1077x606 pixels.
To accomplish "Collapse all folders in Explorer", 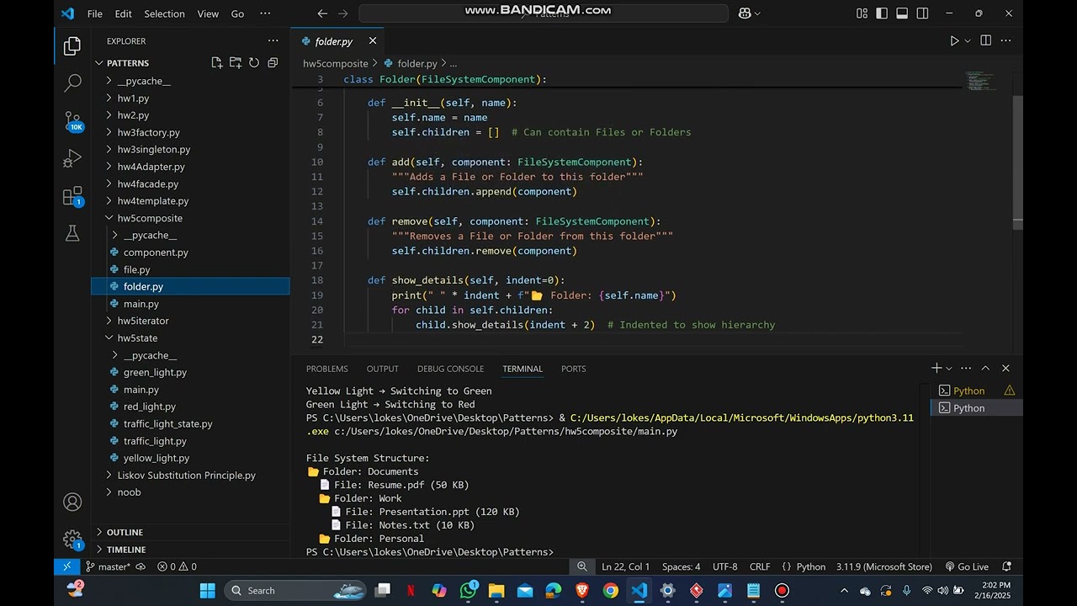I will tap(273, 63).
